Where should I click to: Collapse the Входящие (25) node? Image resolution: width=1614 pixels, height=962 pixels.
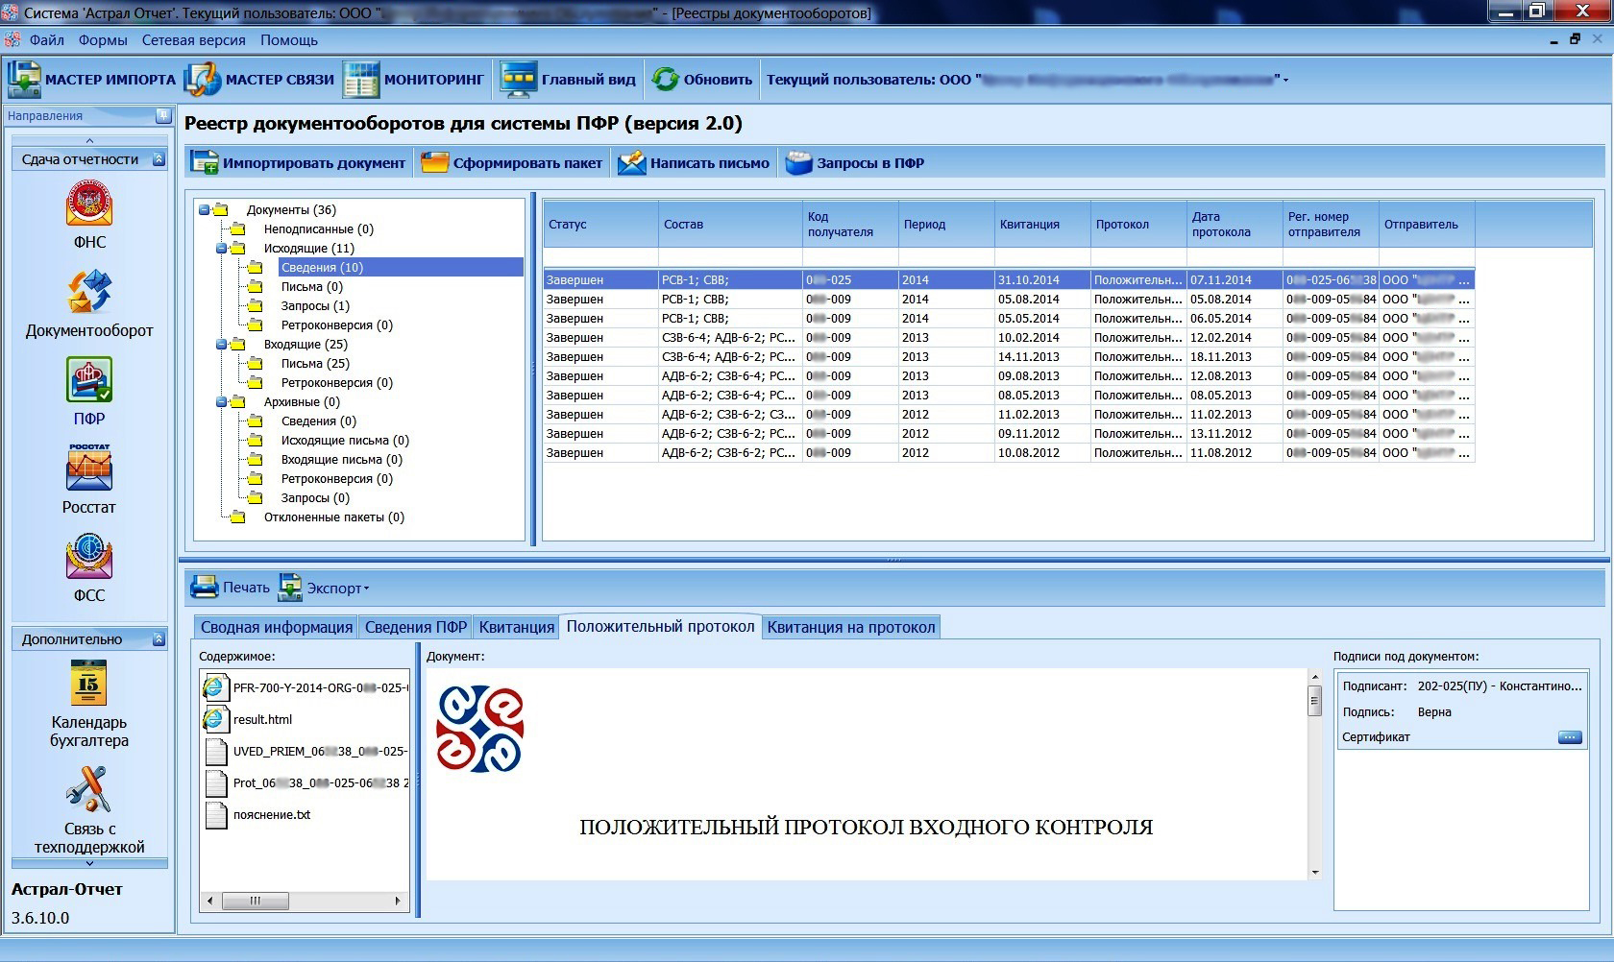pyautogui.click(x=222, y=344)
